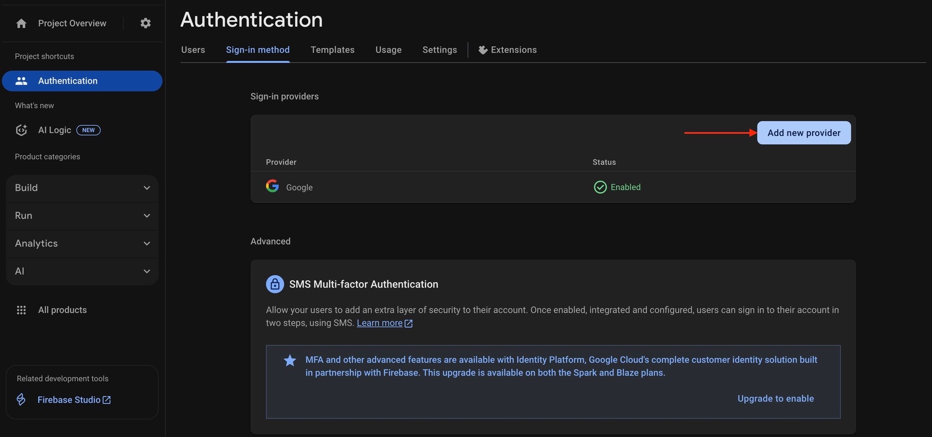
Task: Expand the Run category chevron
Action: pos(147,216)
